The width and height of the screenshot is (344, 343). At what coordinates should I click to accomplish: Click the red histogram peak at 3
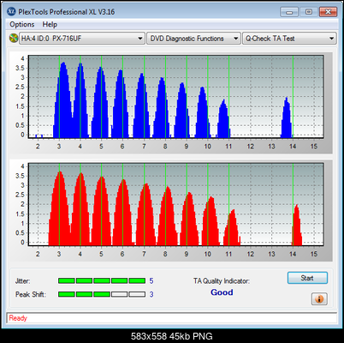tap(59, 208)
